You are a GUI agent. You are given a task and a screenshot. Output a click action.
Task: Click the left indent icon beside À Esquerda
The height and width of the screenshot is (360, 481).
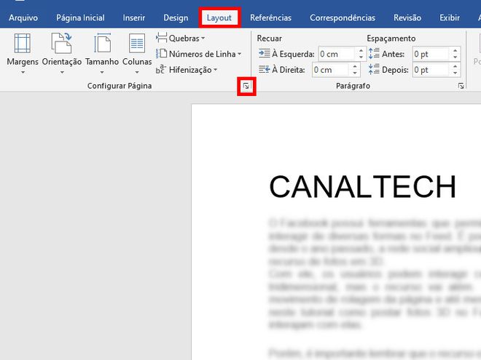(264, 54)
